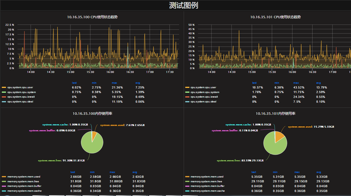Click pie label system.mem.free: 83.59% 29.13GB
The height and width of the screenshot is (196, 351).
pos(240,160)
